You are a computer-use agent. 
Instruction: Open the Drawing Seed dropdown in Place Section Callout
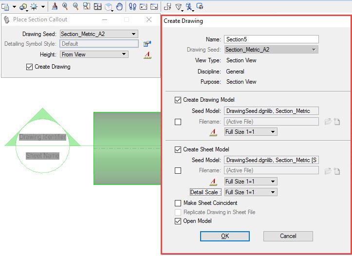(x=99, y=34)
